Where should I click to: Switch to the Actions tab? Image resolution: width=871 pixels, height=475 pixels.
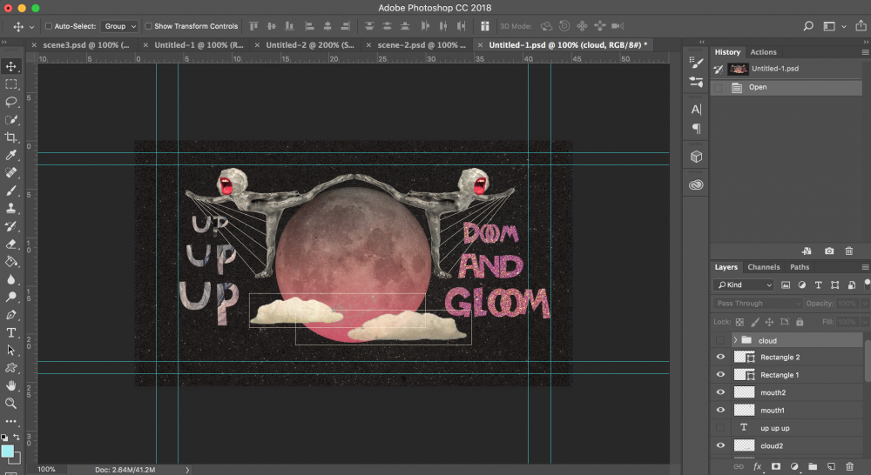[763, 52]
